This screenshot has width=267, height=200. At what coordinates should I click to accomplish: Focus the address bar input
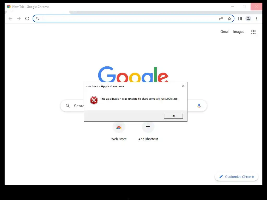(x=129, y=18)
